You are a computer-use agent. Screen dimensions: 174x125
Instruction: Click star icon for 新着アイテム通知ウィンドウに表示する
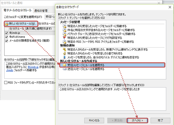pos(64,50)
